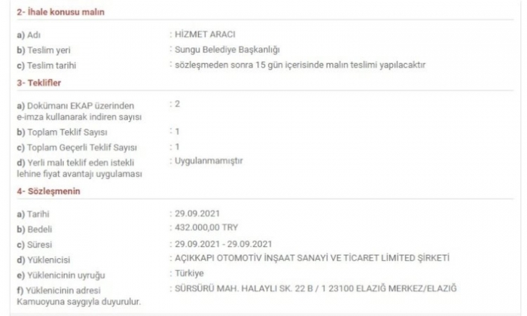Viewport: 527px width, 316px height.
Task: Click the contractor address SÜRSÜRÜ MAH. text
Action: [x=315, y=288]
